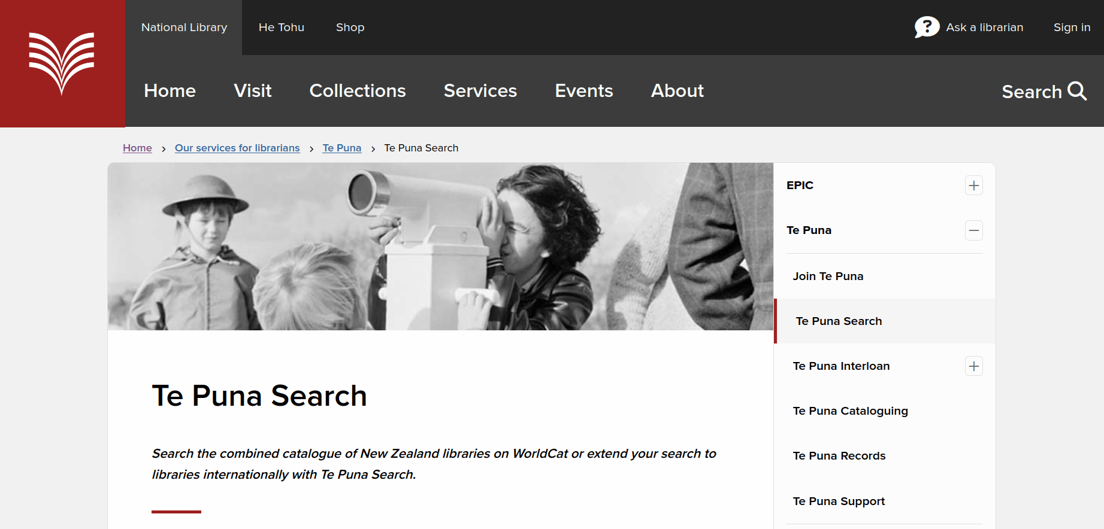The image size is (1104, 529).
Task: Open Our services for librarians breadcrumb
Action: [x=237, y=148]
